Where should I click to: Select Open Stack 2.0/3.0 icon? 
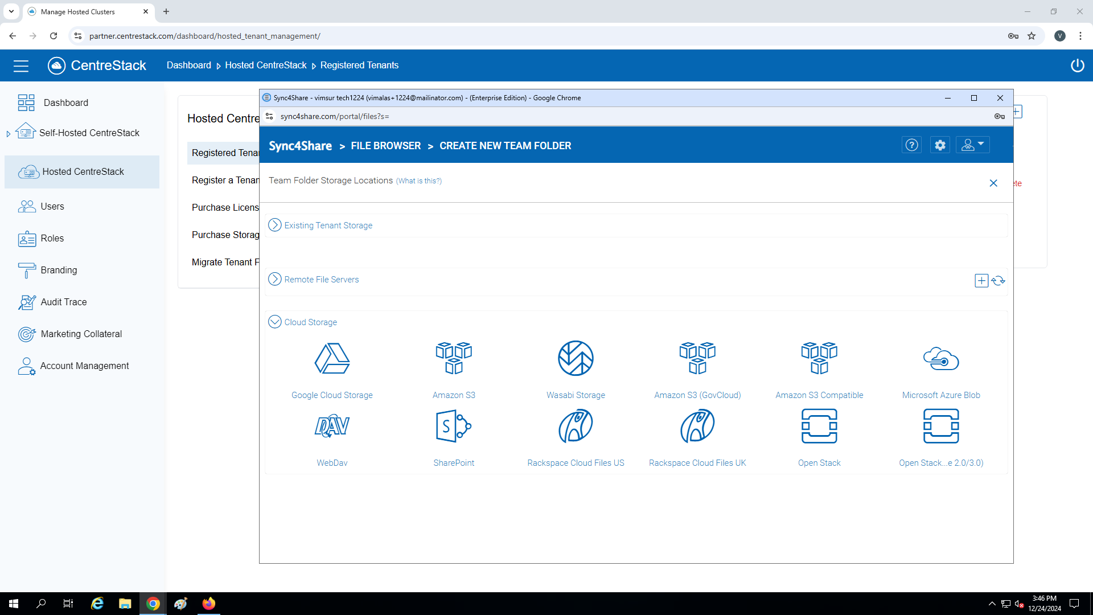[x=941, y=426]
